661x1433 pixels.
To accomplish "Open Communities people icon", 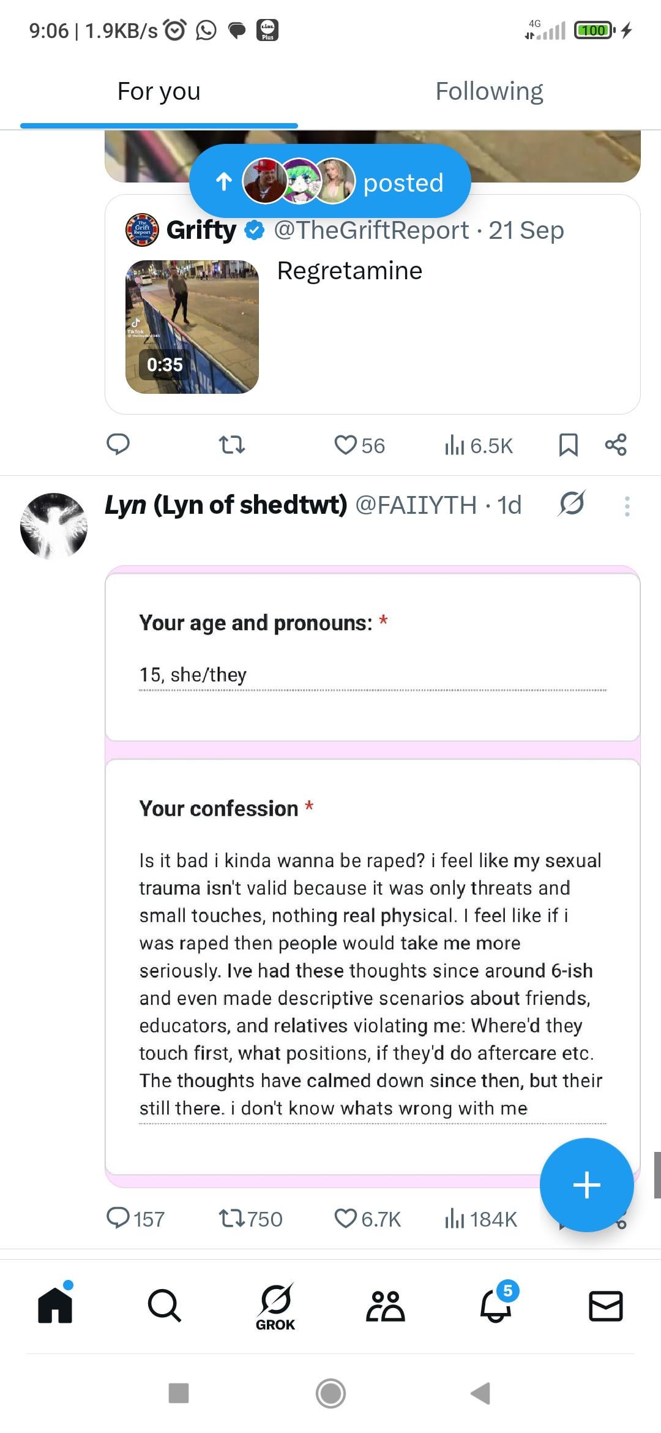I will coord(385,1305).
